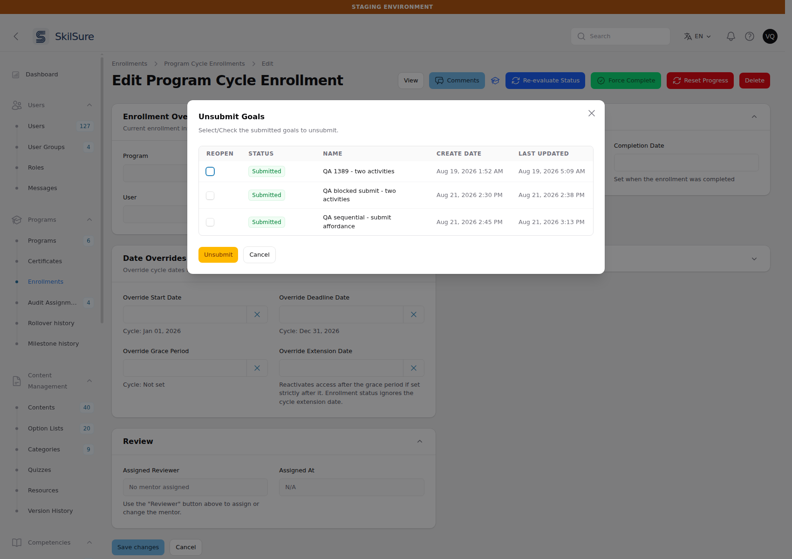Viewport: 792px width, 559px height.
Task: Close the Unsubmit Goals dialog with X
Action: (x=592, y=113)
